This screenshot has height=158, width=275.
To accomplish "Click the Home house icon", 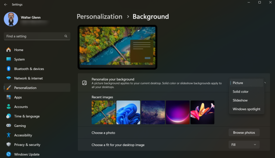I will pyautogui.click(x=9, y=50).
